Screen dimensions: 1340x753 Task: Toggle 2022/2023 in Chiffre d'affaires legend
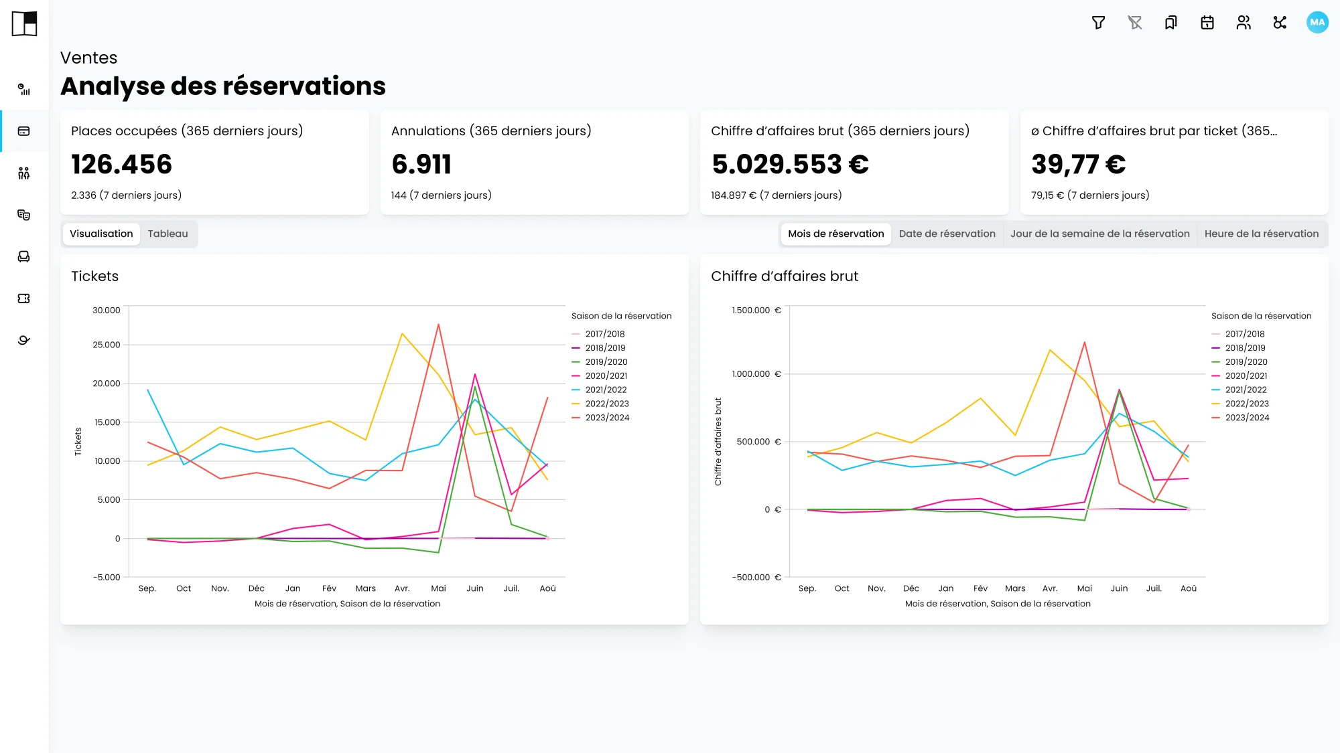click(x=1240, y=404)
